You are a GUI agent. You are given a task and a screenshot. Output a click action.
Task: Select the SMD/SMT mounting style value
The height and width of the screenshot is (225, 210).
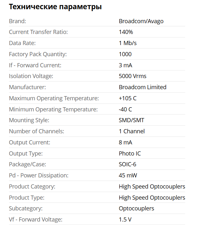[x=131, y=120]
